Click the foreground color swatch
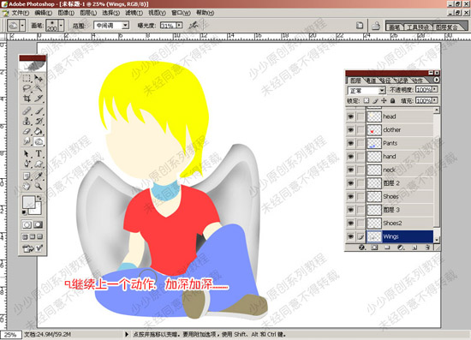Viewport: 471px width, 340px height. coord(29,202)
